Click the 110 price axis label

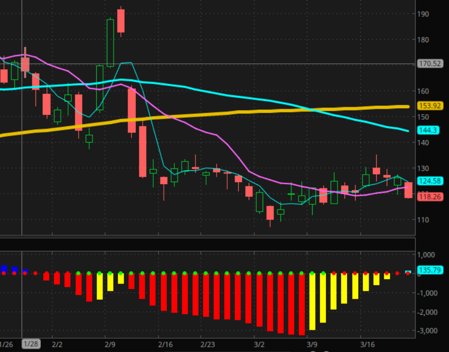tap(423, 220)
